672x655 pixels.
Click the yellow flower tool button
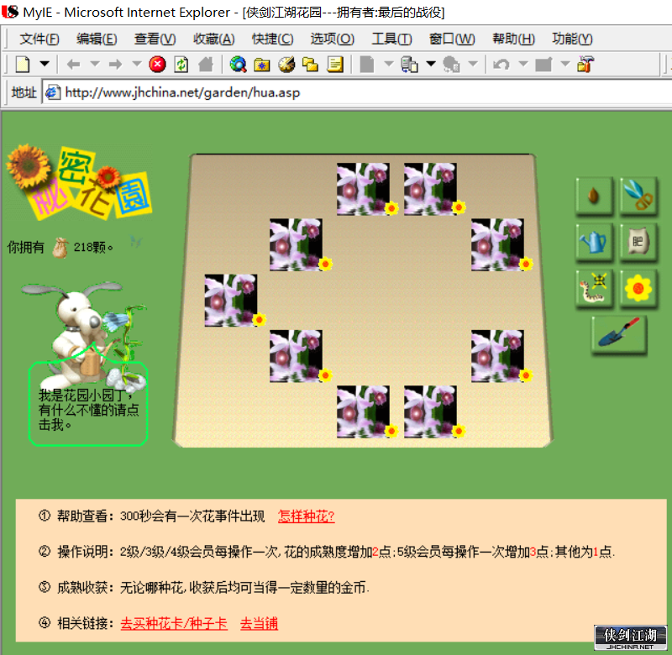pos(638,288)
